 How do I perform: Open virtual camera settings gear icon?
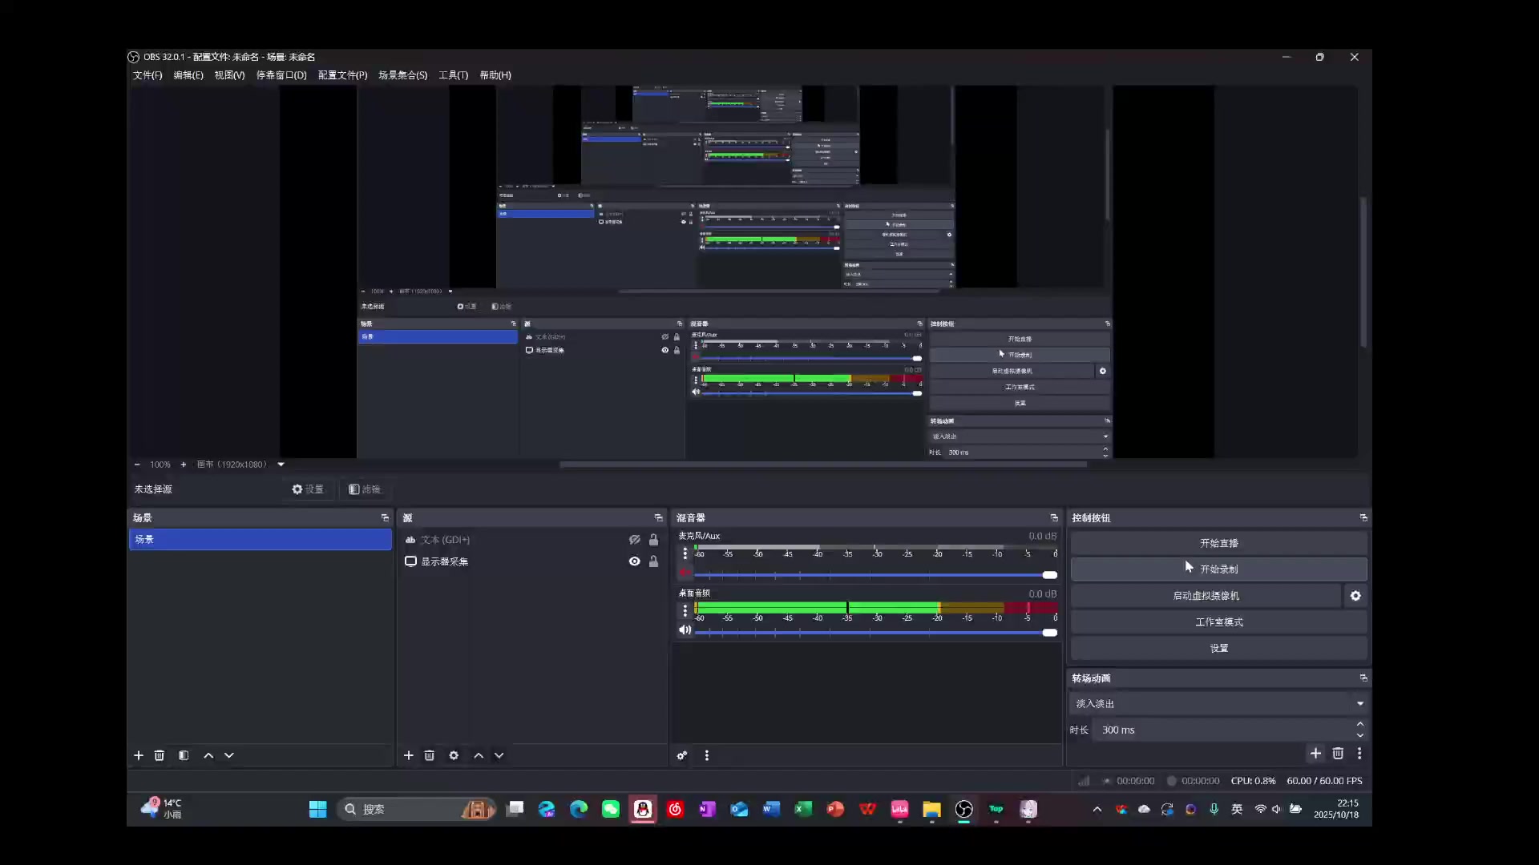click(x=1355, y=596)
